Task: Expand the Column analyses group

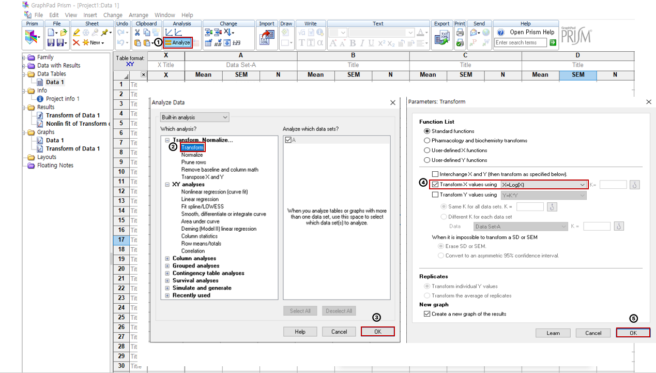Action: click(x=167, y=259)
